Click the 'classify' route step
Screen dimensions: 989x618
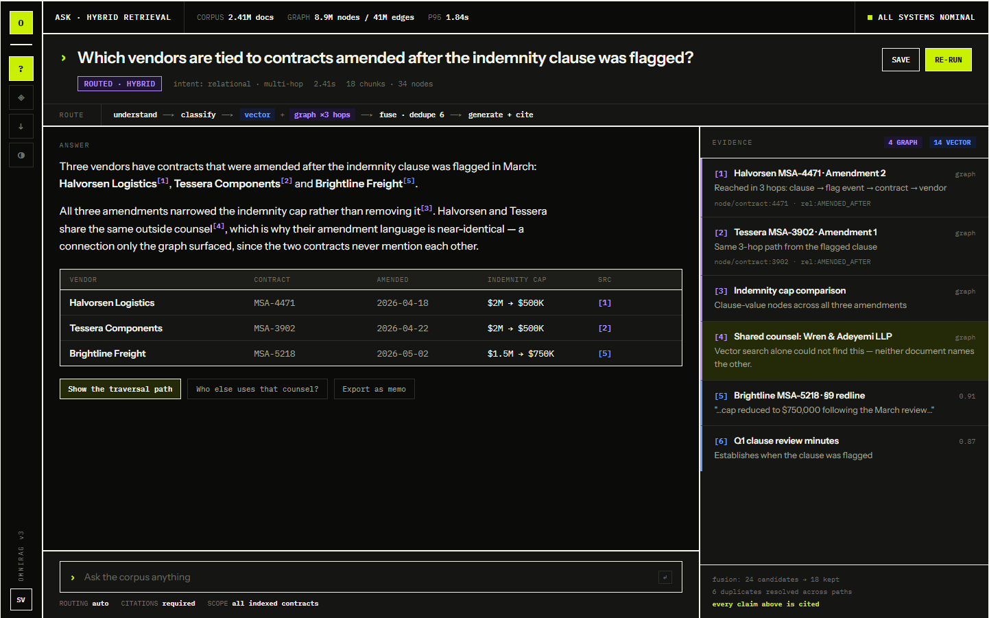198,115
